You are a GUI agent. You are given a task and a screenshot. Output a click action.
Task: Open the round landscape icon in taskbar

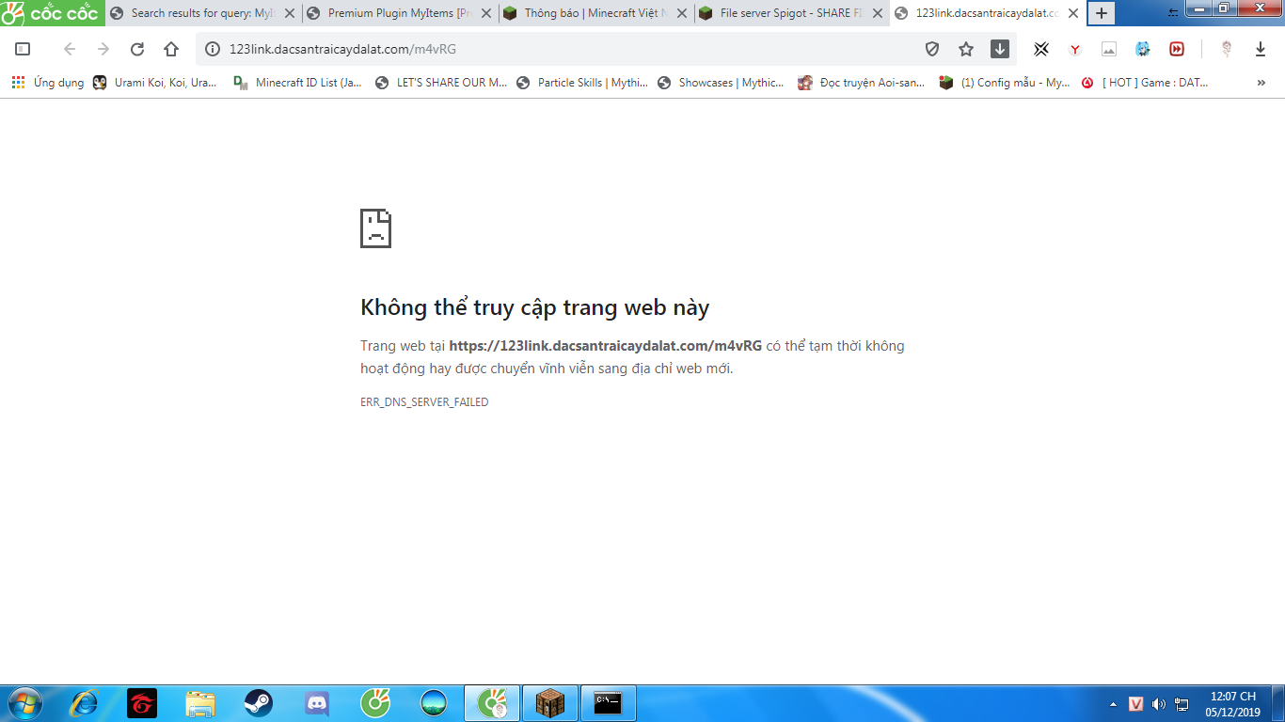434,703
